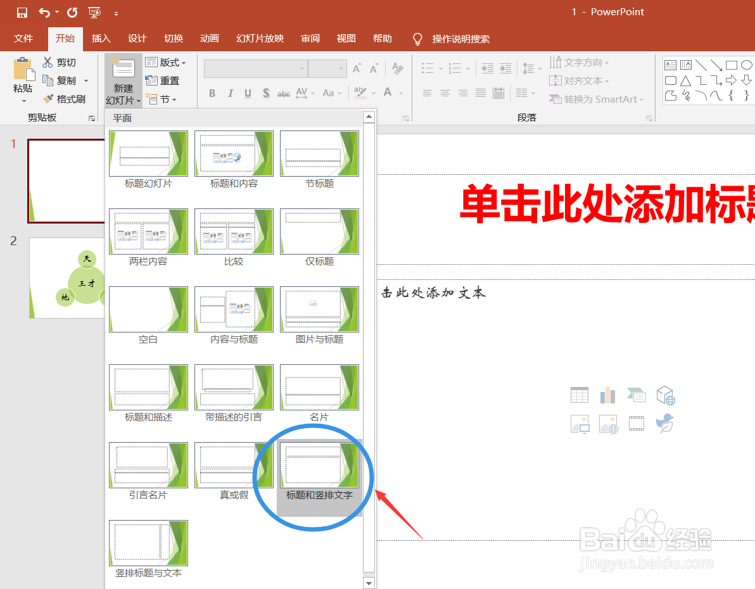Toggle Underline formatting
The image size is (755, 589).
tap(248, 93)
